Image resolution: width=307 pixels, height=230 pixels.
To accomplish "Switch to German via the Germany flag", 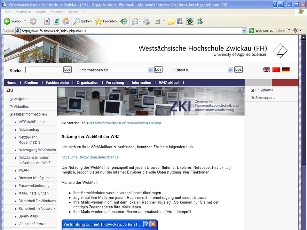I will pyautogui.click(x=286, y=70).
